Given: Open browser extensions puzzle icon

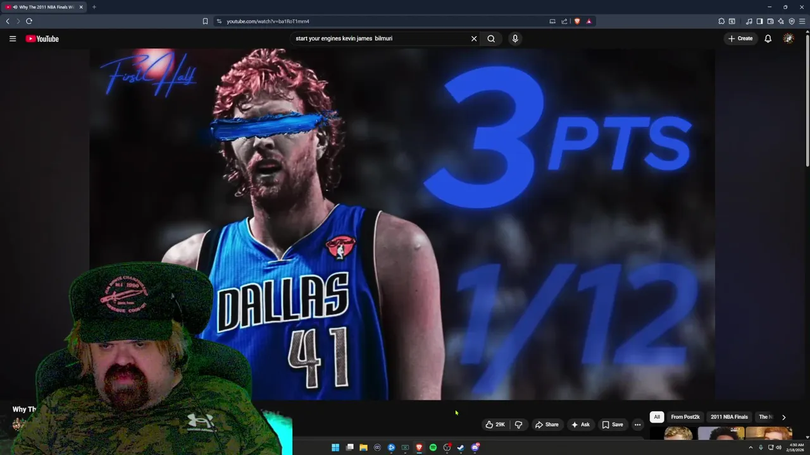Looking at the screenshot, I should point(721,21).
